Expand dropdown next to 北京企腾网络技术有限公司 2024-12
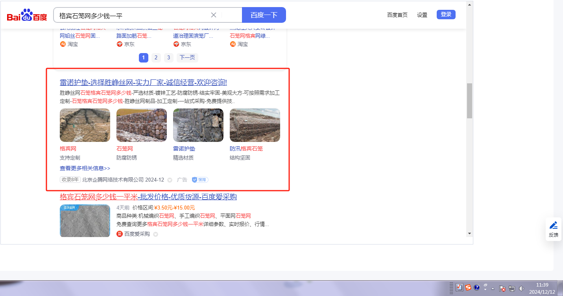This screenshot has width=563, height=296. point(170,180)
